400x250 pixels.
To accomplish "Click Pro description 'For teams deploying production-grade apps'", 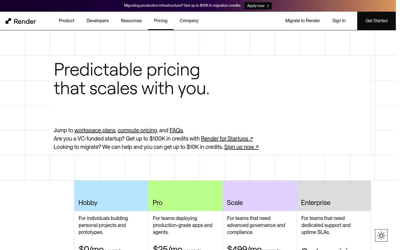I will coord(182,225).
